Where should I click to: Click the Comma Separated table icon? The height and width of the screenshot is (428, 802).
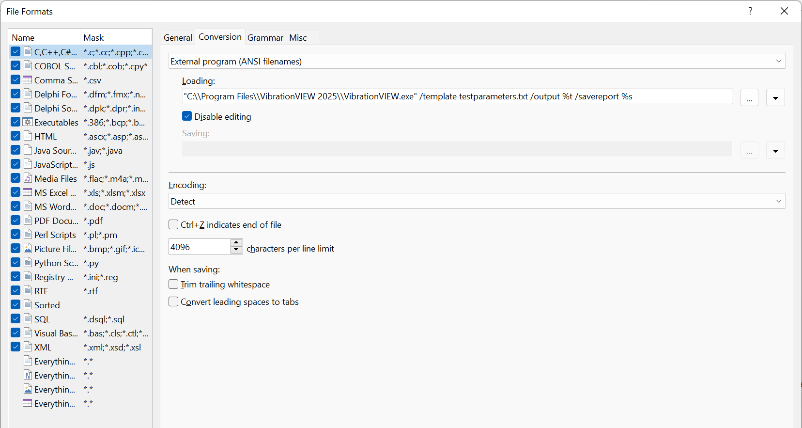(28, 80)
